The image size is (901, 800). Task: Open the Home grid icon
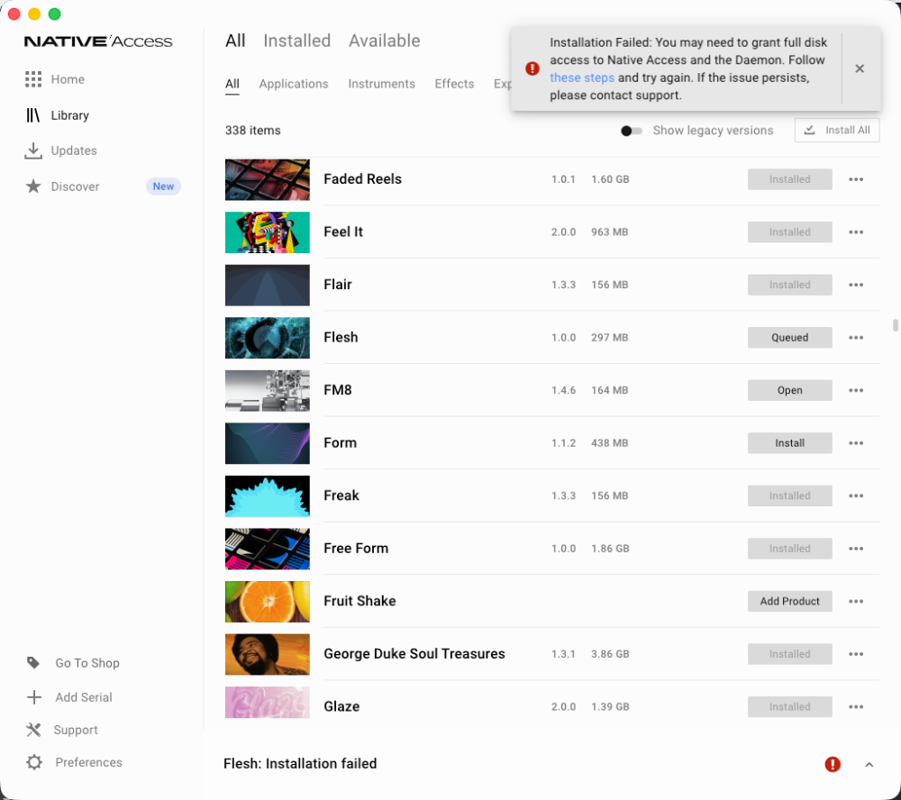tap(33, 79)
